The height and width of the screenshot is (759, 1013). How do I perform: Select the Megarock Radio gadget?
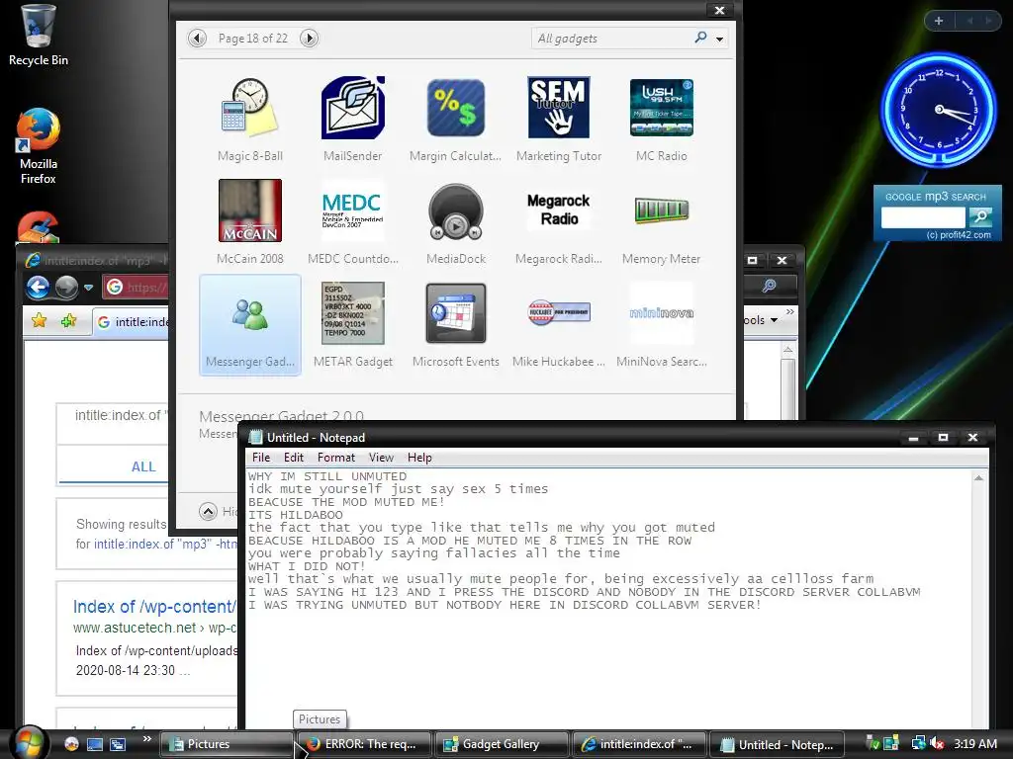558,210
